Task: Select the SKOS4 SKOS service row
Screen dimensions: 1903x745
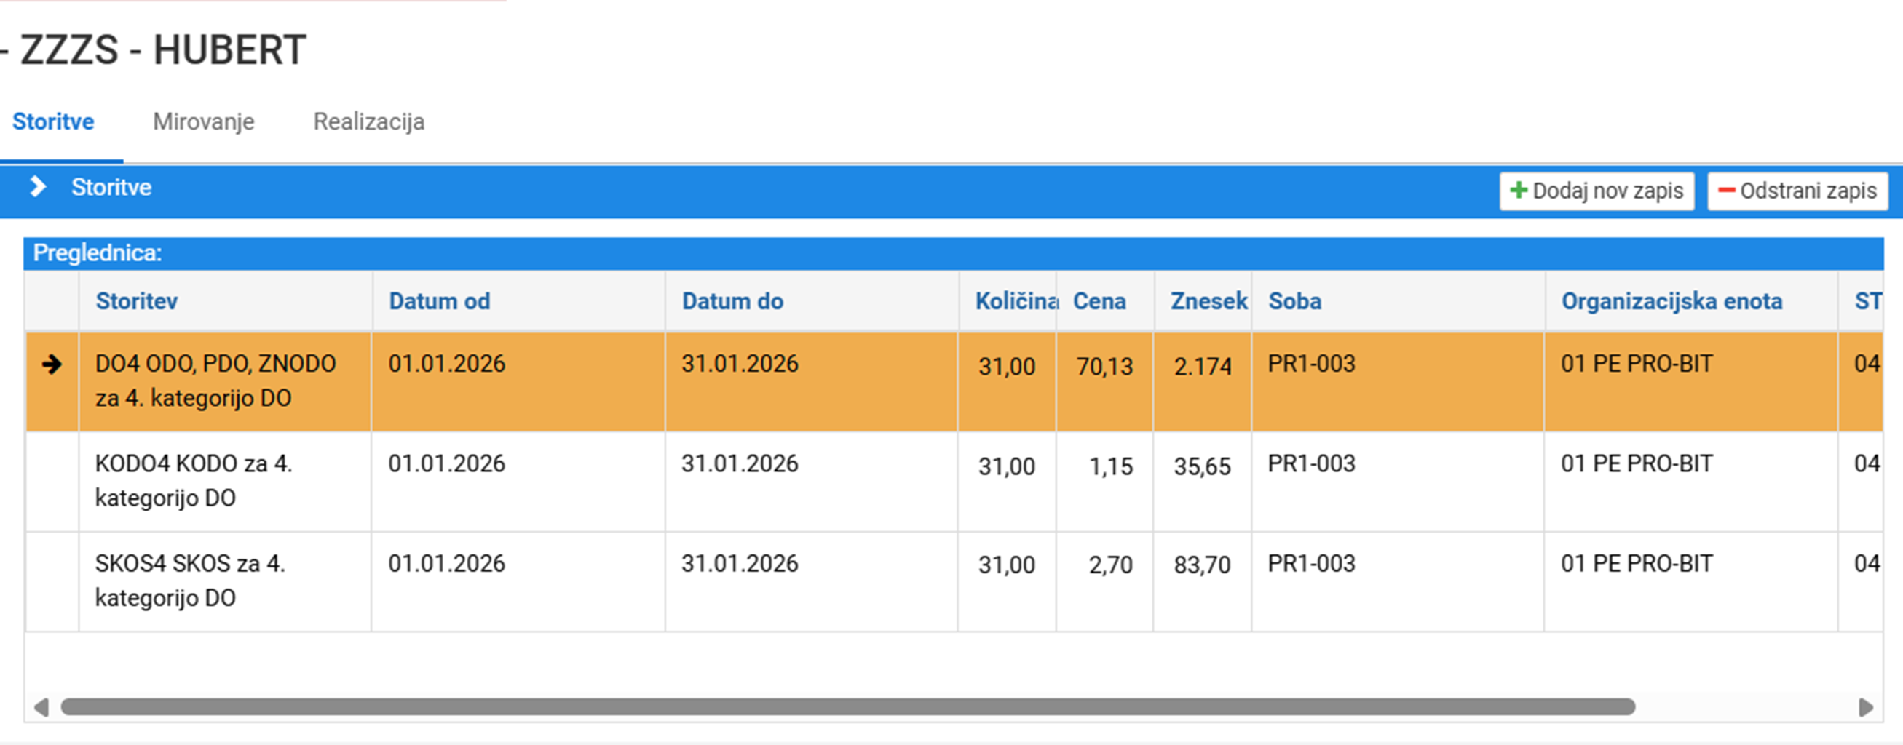Action: coord(954,582)
